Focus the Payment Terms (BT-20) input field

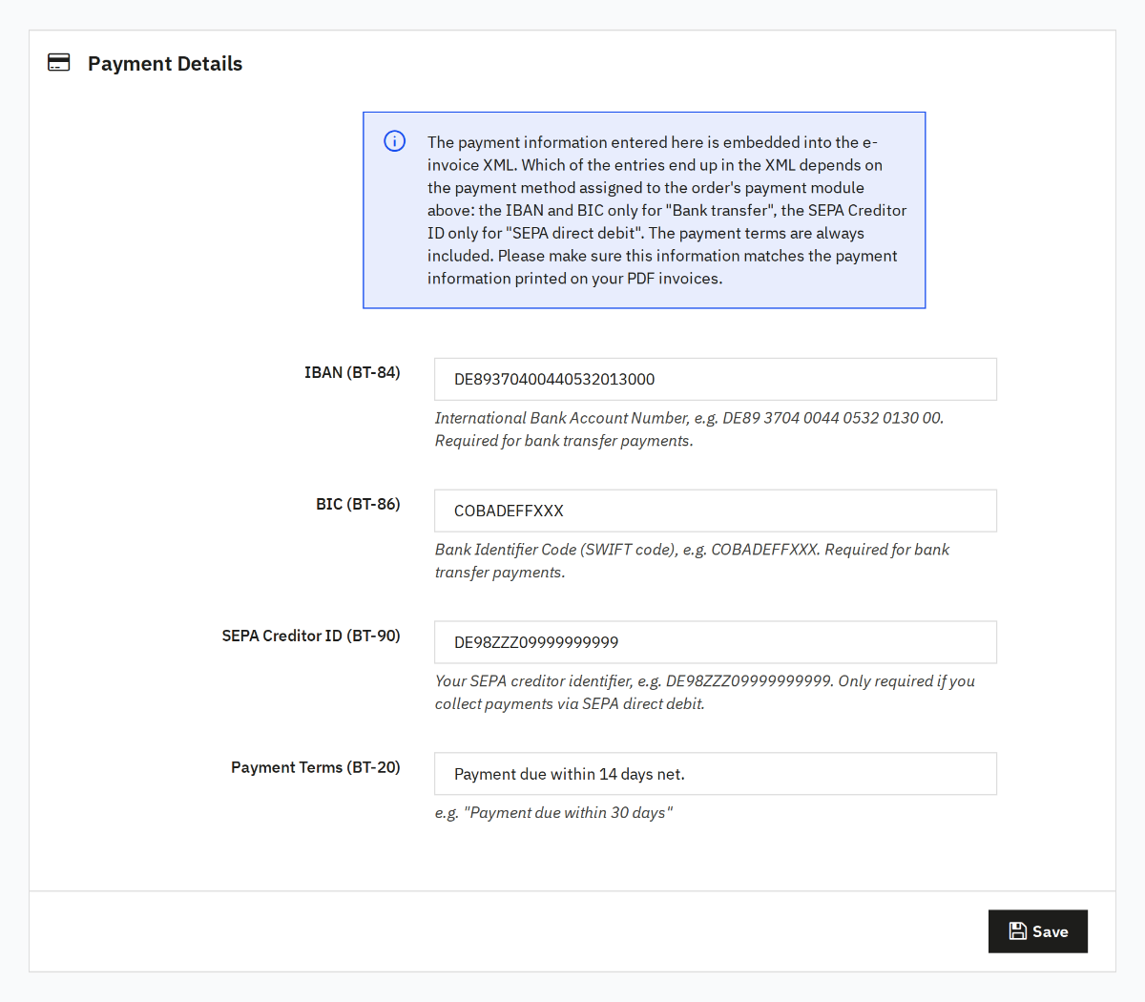point(716,774)
